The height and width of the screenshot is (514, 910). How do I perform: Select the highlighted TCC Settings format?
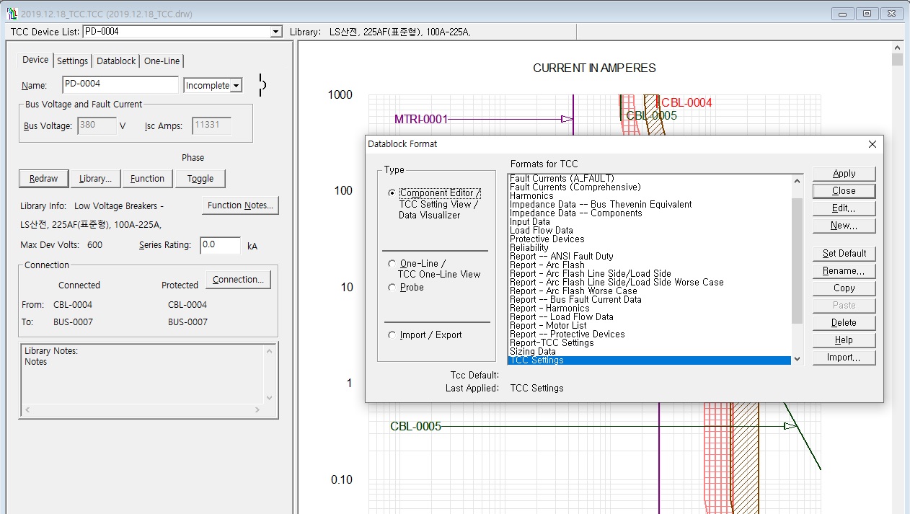(x=650, y=360)
